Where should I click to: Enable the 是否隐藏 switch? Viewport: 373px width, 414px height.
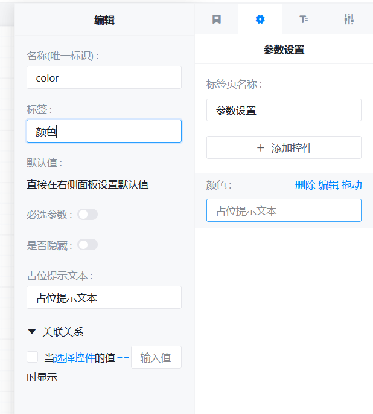click(x=88, y=245)
